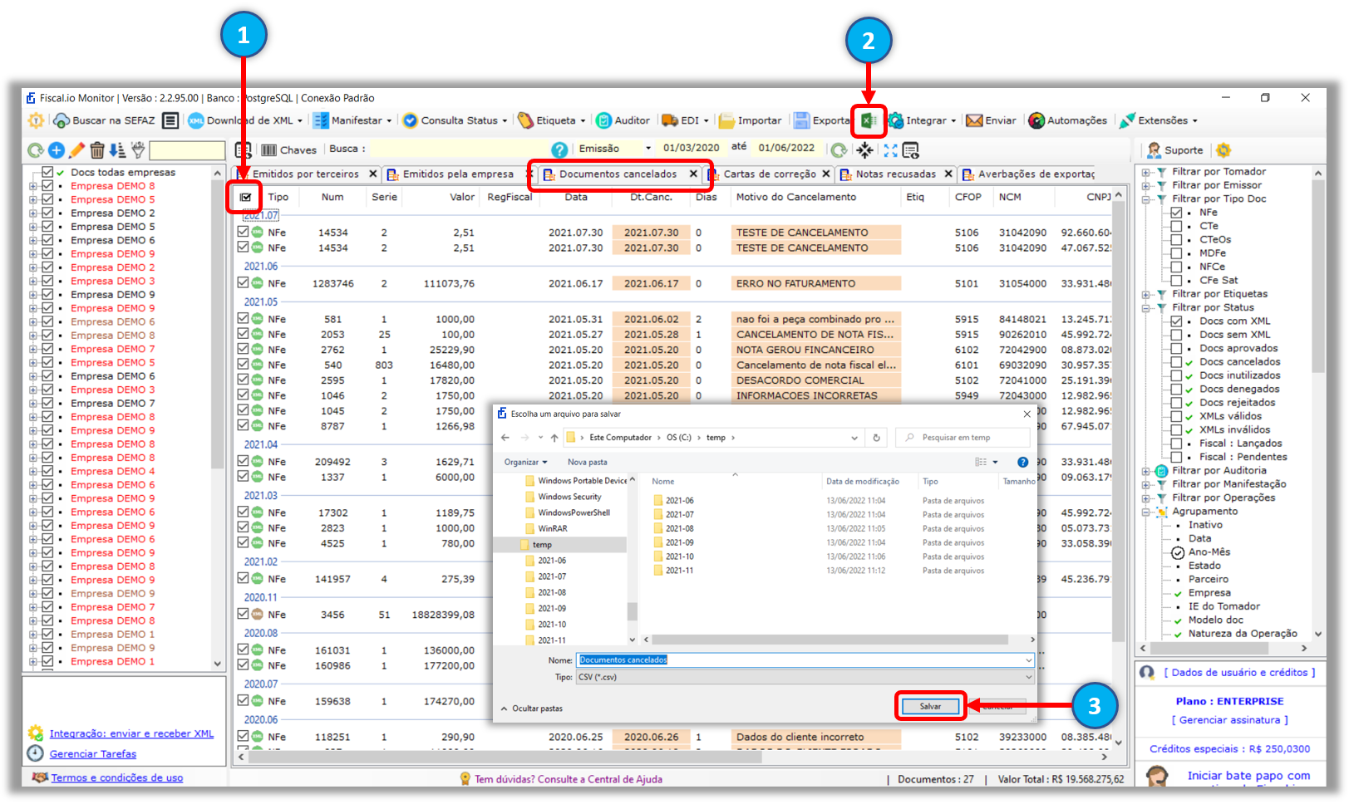Click the Importar folder button
This screenshot has height=804, width=1349.
(750, 120)
